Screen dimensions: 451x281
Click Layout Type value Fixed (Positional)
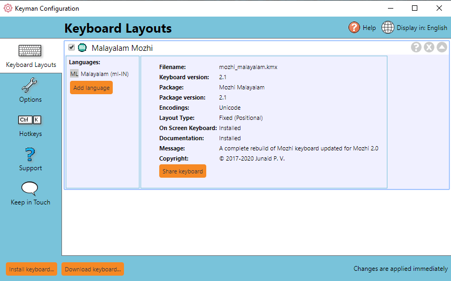pyautogui.click(x=241, y=118)
